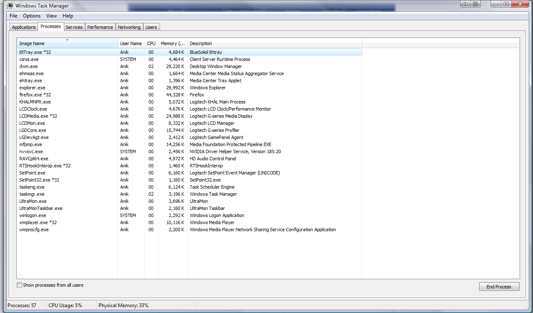The height and width of the screenshot is (313, 533).
Task: Select the LGDCore.exe process
Action: click(189, 130)
